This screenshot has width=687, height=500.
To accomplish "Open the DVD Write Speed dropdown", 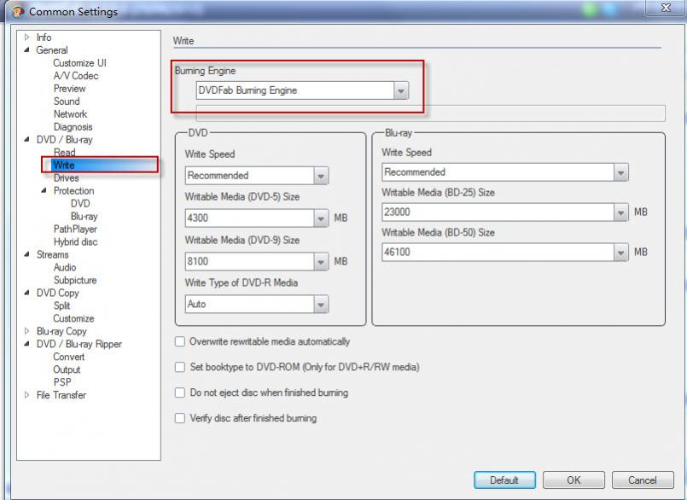I will click(321, 176).
